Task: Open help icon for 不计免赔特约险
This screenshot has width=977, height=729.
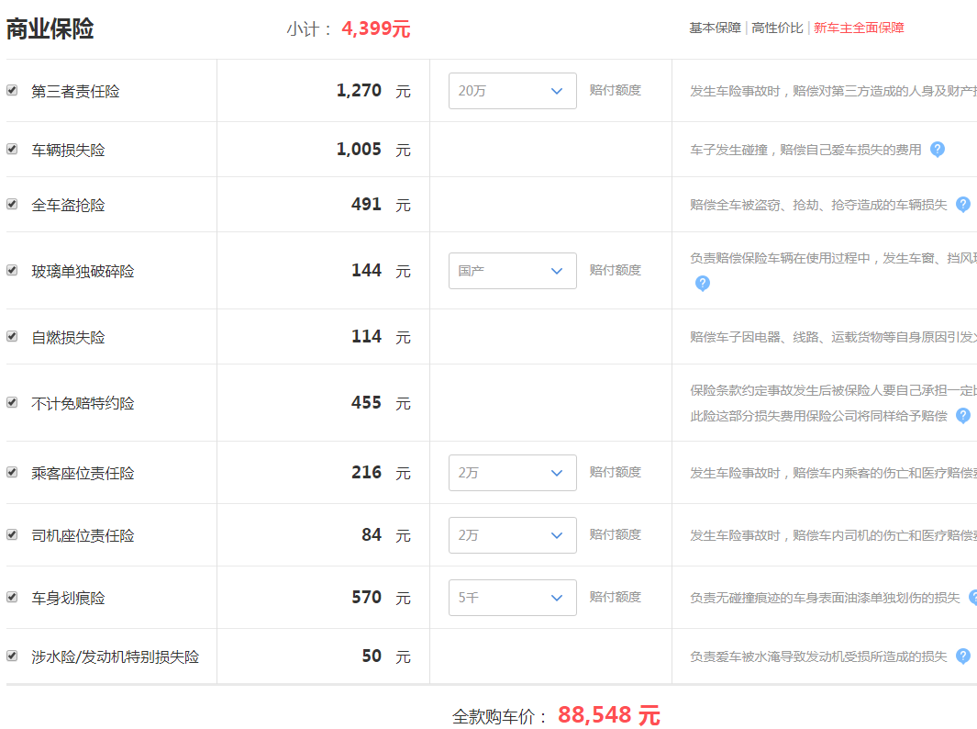Action: (x=962, y=415)
